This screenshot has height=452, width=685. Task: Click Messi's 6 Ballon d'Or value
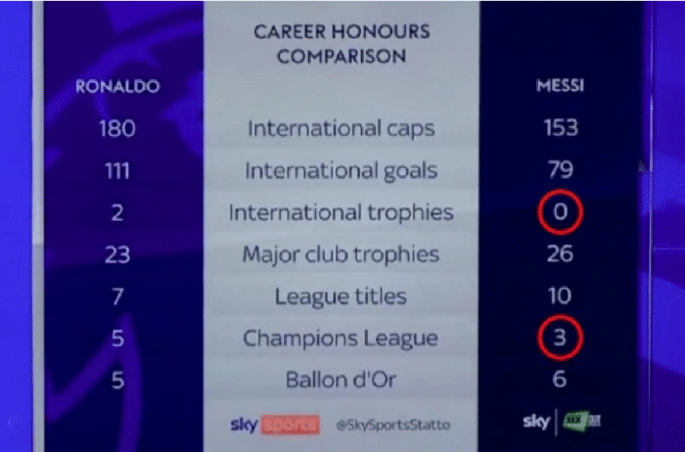[x=561, y=381]
